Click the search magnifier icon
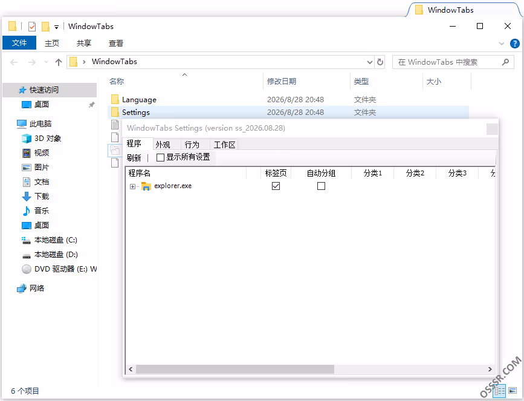This screenshot has width=524, height=401. (x=506, y=62)
